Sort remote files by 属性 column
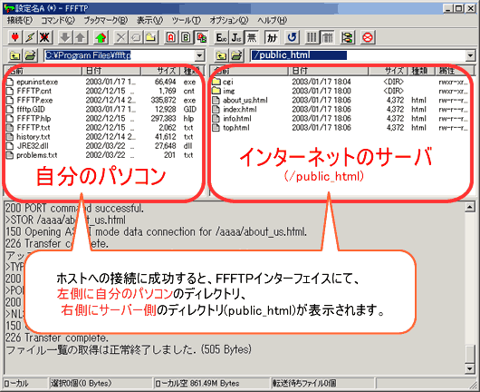The height and width of the screenshot is (392, 480). tap(455, 71)
